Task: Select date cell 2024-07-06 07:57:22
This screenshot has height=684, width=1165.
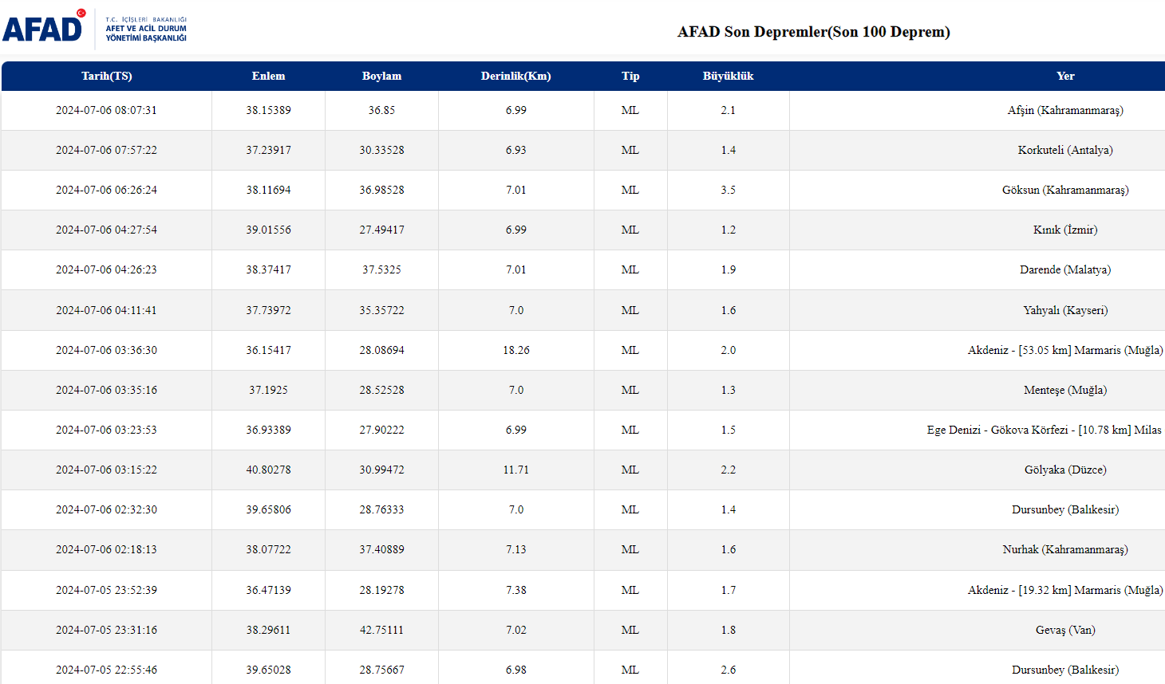Action: (x=106, y=150)
